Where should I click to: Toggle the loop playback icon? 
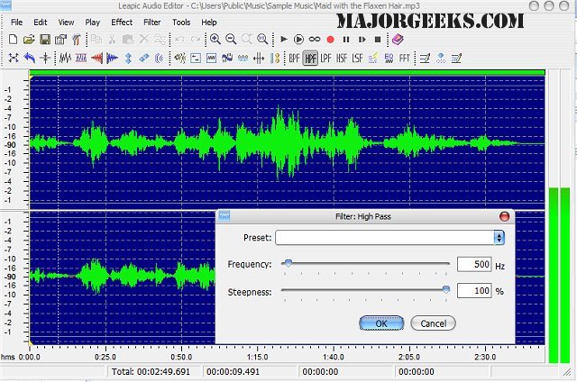pos(315,40)
